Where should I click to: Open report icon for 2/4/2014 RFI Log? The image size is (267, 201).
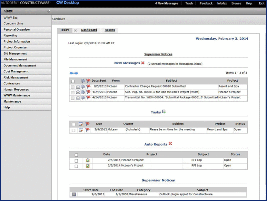[88, 160]
